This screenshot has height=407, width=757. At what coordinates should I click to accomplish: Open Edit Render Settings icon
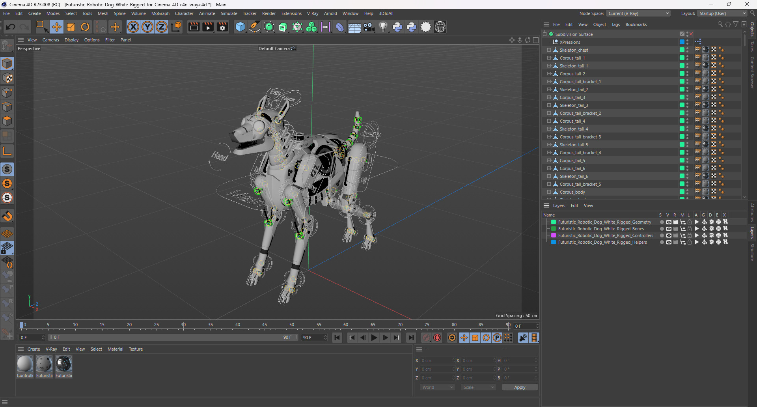(222, 27)
